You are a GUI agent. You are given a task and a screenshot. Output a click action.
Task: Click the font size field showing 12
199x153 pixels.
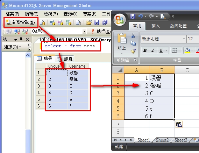pyautogui.click(x=193, y=39)
